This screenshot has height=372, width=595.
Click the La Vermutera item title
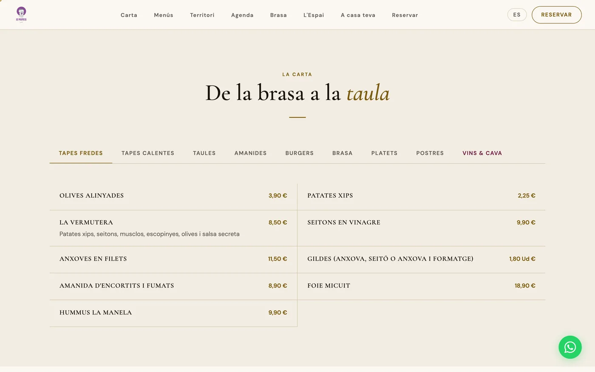pyautogui.click(x=86, y=222)
